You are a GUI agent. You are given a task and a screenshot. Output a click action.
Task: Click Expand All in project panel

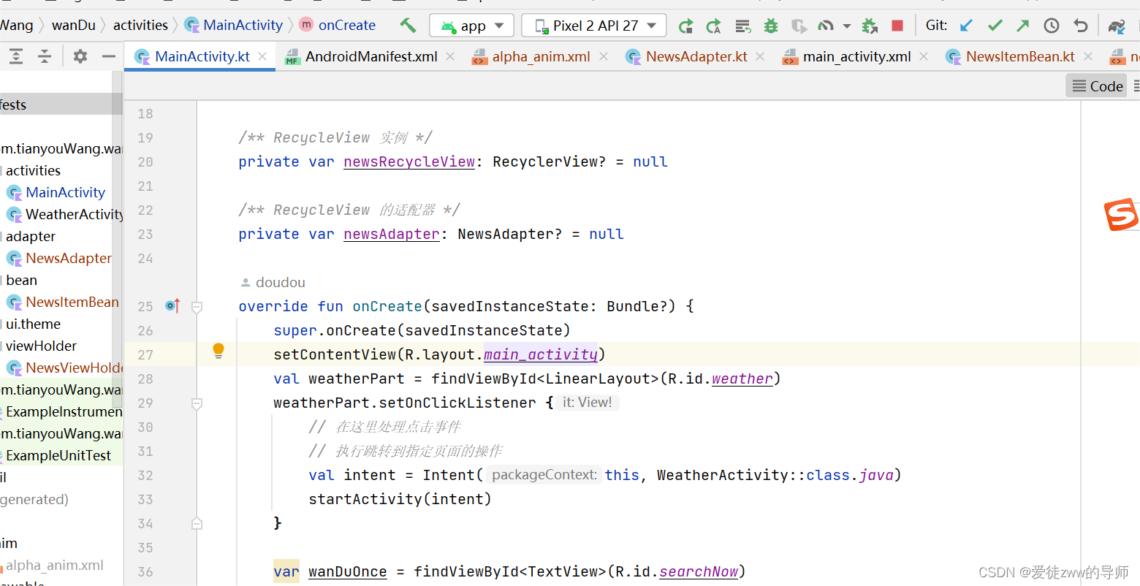(x=16, y=56)
